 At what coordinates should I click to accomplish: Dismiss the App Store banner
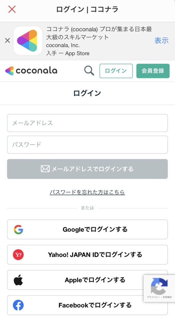tap(7, 40)
